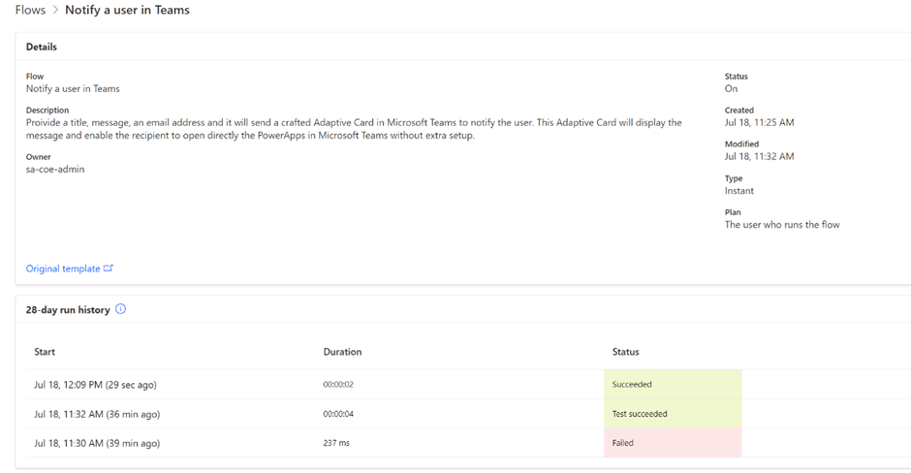
Task: Click the Duration column header
Action: pyautogui.click(x=342, y=352)
